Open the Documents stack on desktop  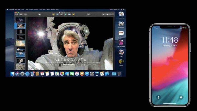[121, 14]
